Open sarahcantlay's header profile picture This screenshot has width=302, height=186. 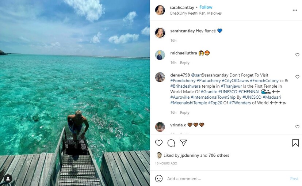[x=160, y=10]
